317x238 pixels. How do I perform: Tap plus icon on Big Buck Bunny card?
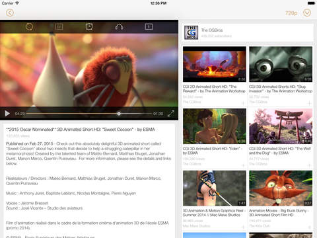(x=309, y=227)
